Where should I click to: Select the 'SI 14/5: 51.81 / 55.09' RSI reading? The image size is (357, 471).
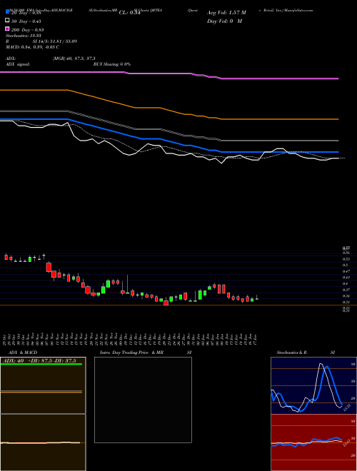[55, 41]
